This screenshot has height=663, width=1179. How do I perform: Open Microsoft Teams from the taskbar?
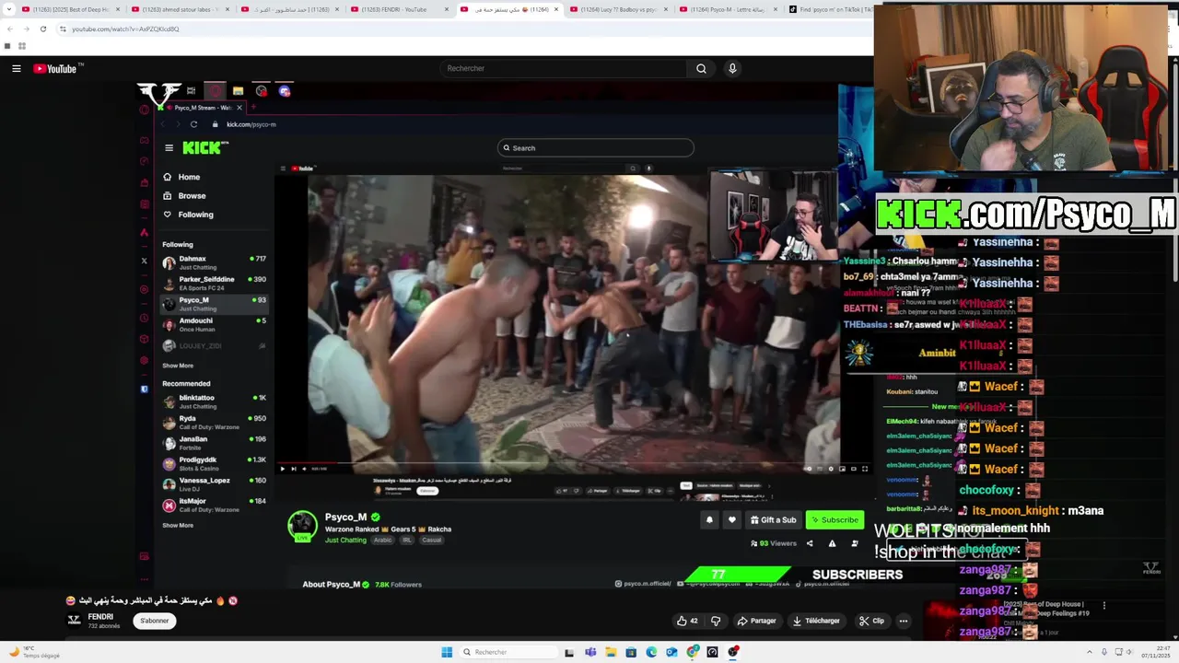589,652
